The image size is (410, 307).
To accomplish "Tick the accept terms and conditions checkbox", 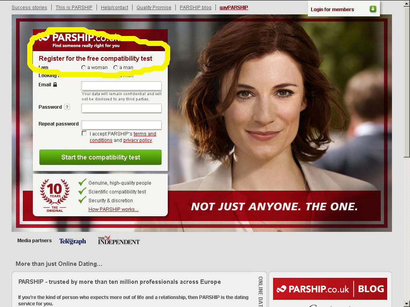I will coord(84,134).
